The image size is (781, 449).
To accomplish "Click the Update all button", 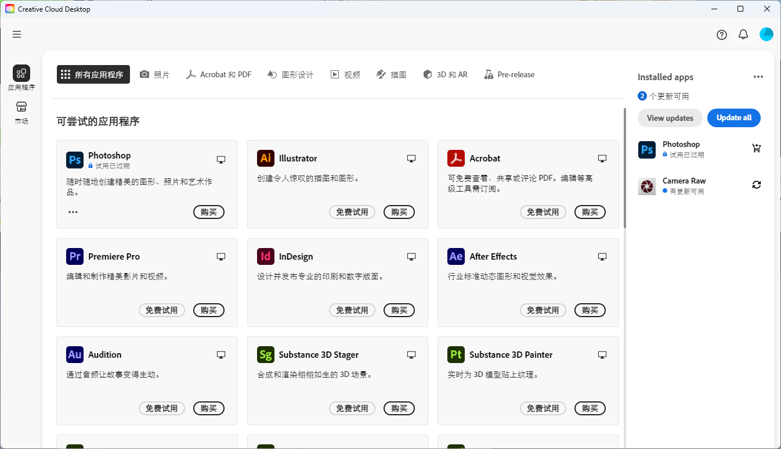I will click(734, 118).
